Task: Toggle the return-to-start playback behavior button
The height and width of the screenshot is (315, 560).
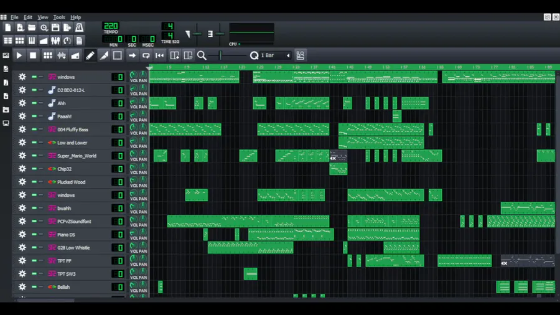Action: pyautogui.click(x=160, y=55)
